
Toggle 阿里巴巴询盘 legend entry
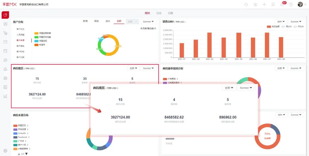43,37
